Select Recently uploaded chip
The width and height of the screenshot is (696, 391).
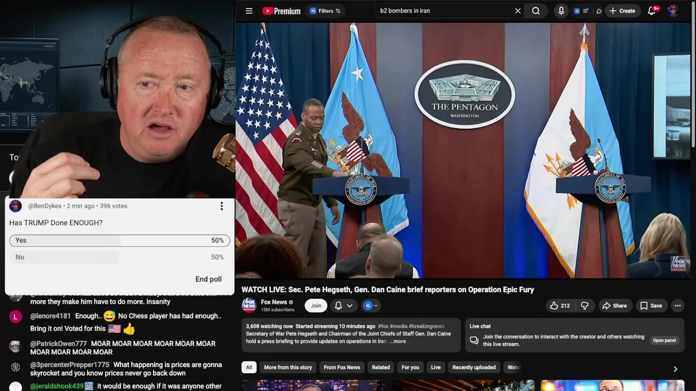point(474,368)
